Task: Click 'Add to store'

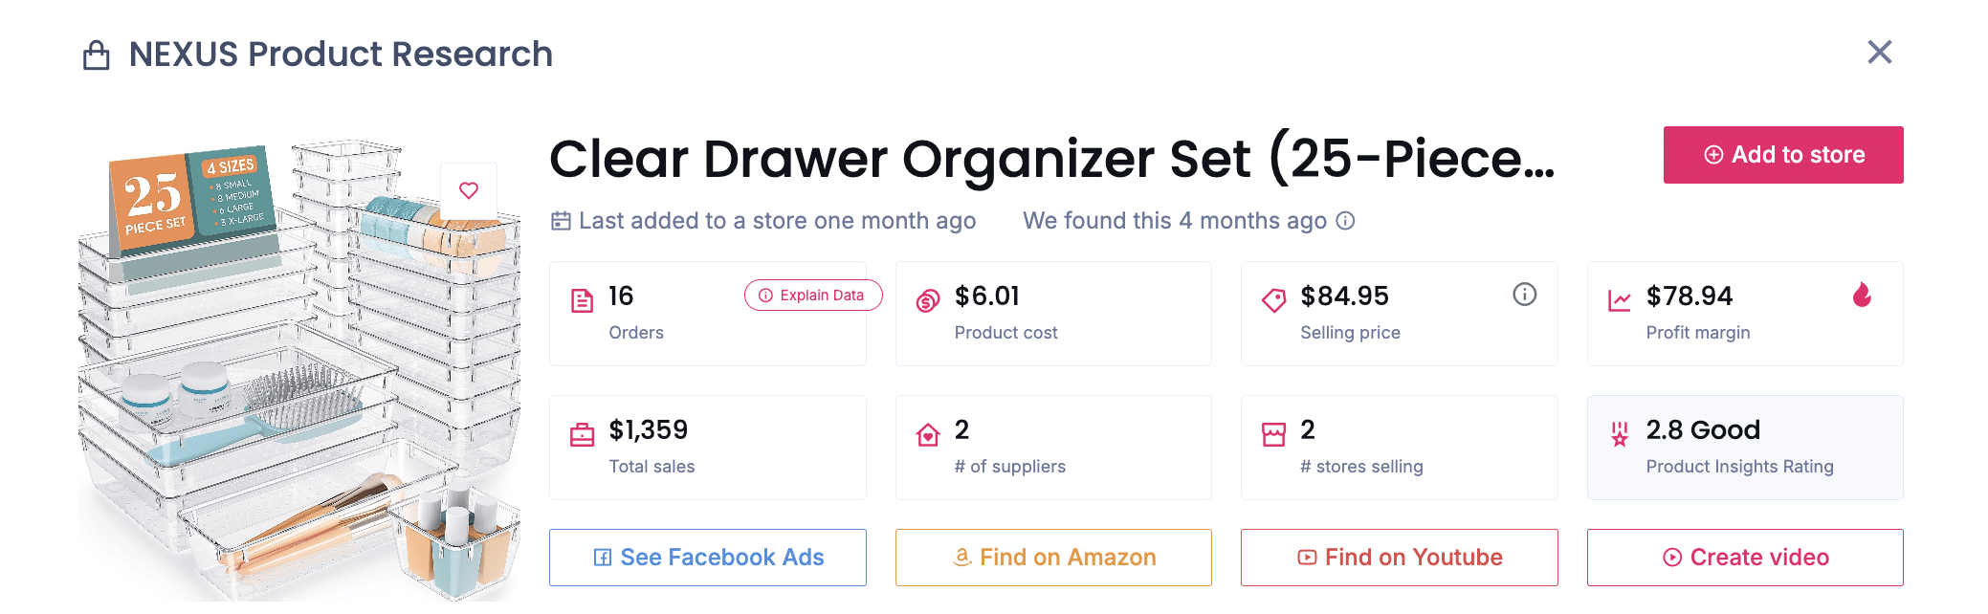Action: point(1782,154)
